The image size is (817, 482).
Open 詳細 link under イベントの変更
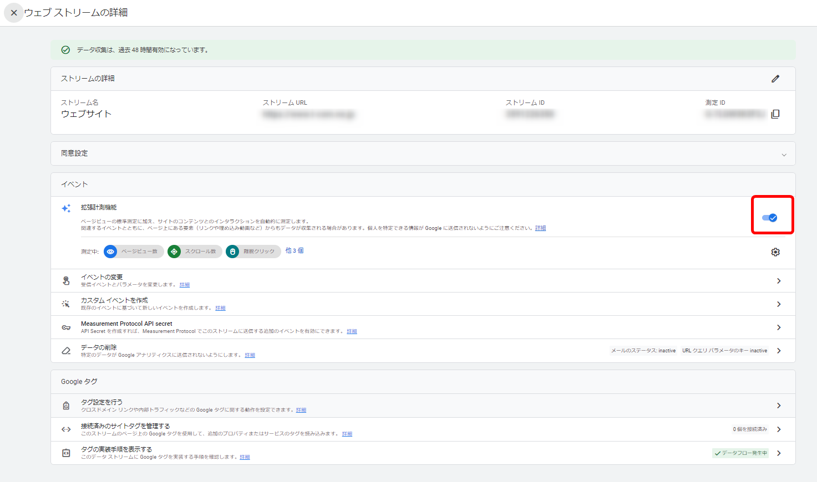pos(185,285)
